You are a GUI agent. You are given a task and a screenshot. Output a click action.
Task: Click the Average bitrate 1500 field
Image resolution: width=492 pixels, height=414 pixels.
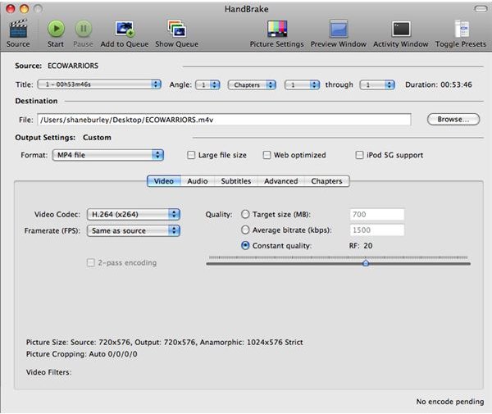(x=377, y=230)
